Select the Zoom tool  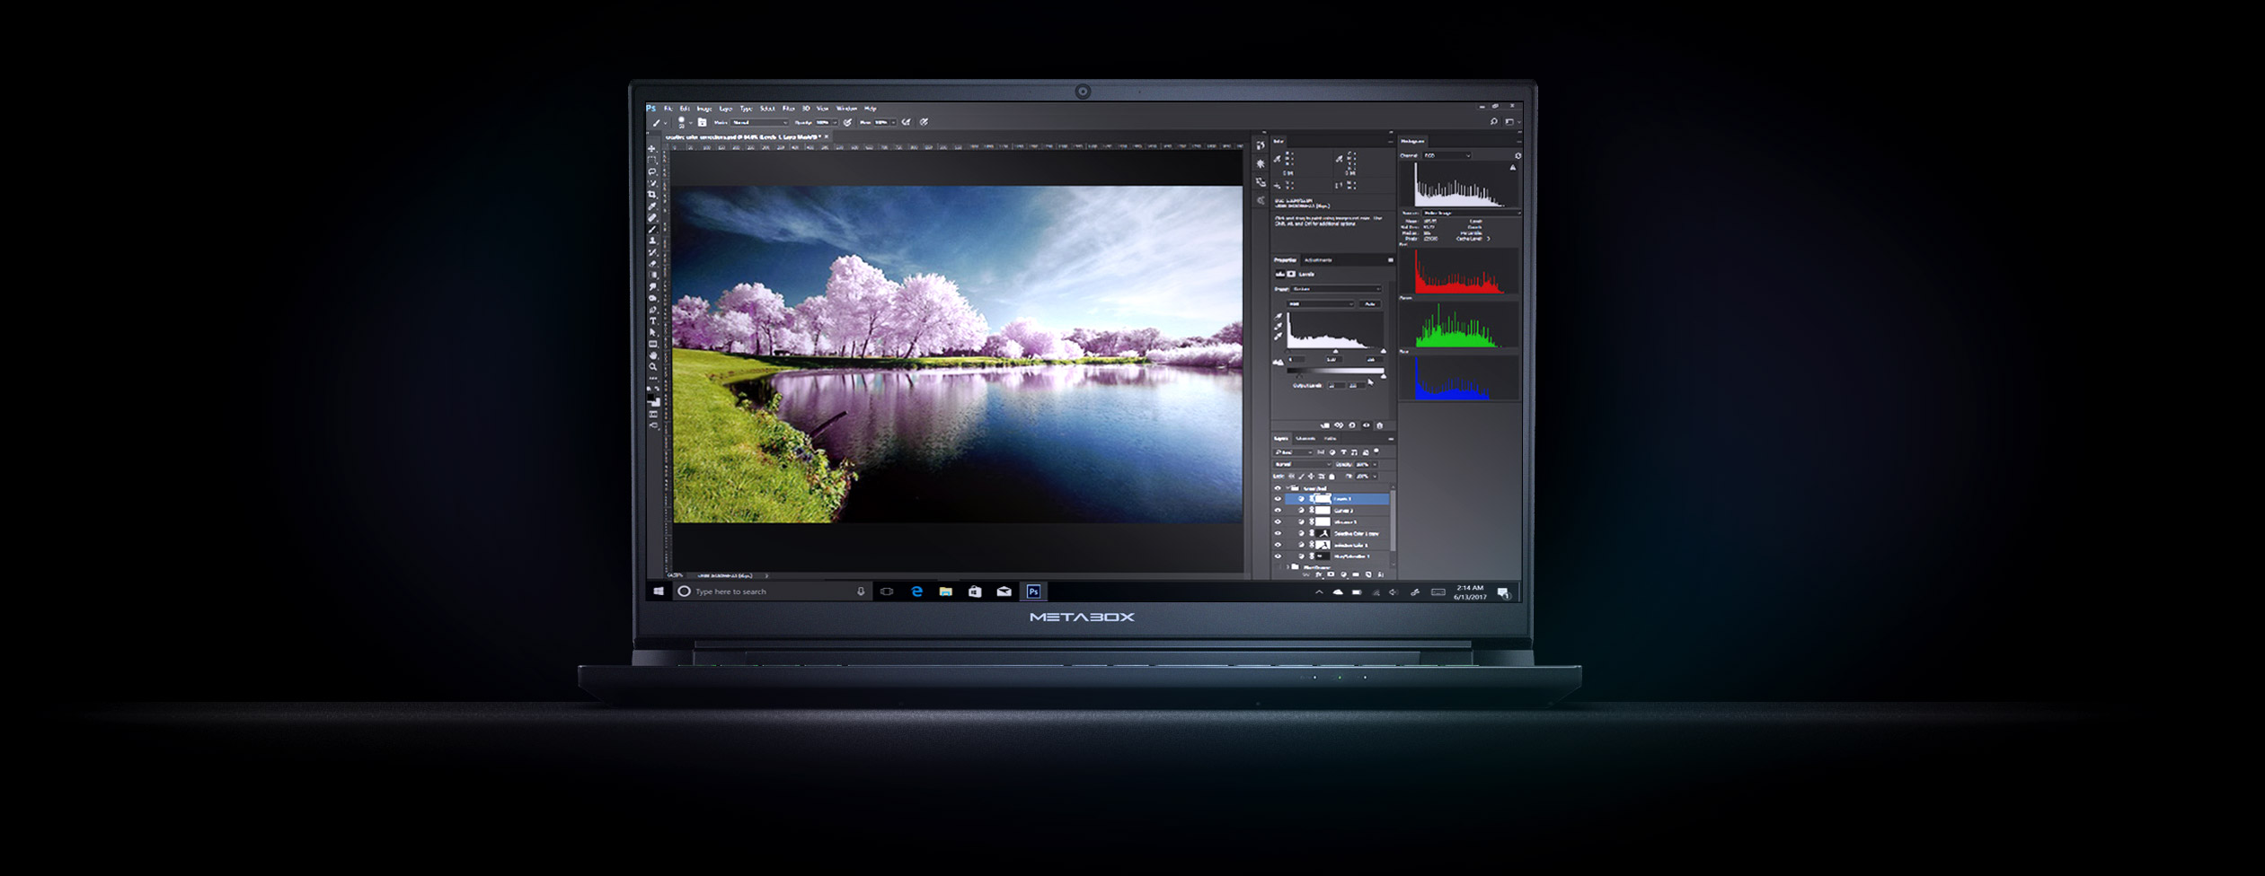pos(652,367)
